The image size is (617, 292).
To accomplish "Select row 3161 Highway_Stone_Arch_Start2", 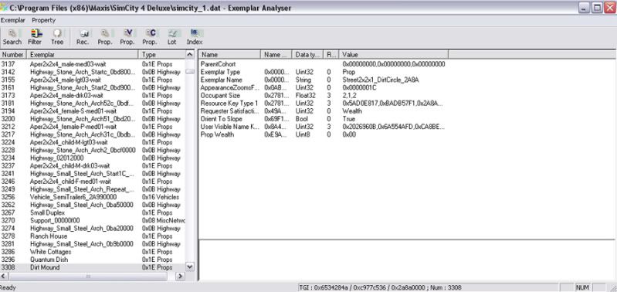I will point(93,87).
